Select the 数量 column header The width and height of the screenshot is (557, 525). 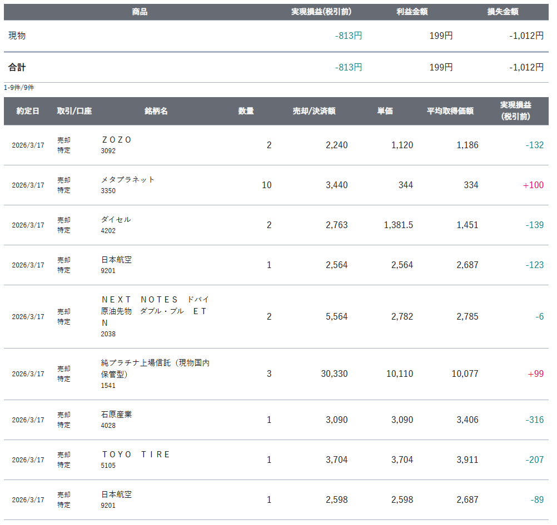point(246,111)
